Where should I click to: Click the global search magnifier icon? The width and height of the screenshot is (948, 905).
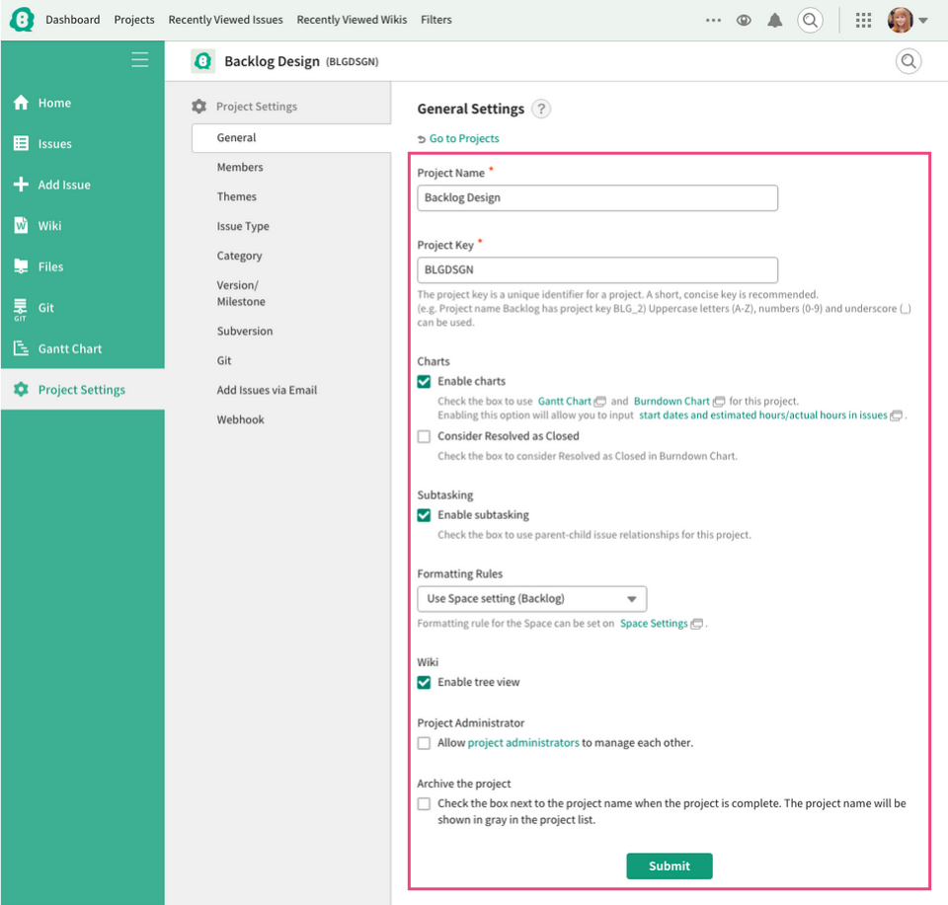[810, 20]
